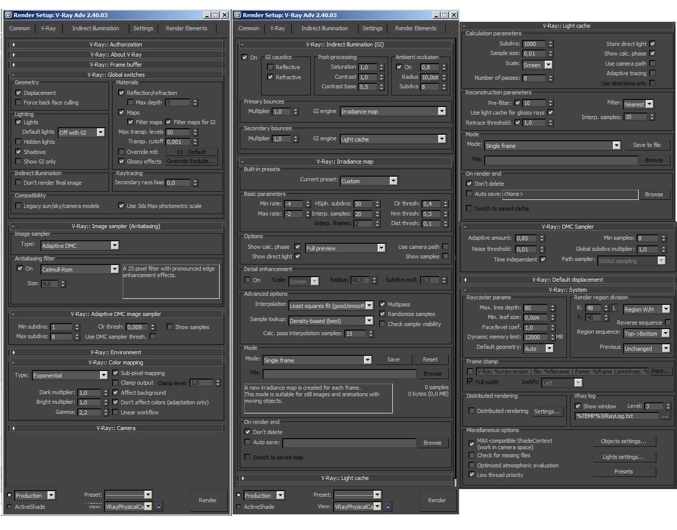The height and width of the screenshot is (530, 677).
Task: Collapse the V-Ray:: DMC Sampler rollout
Action: [568, 227]
